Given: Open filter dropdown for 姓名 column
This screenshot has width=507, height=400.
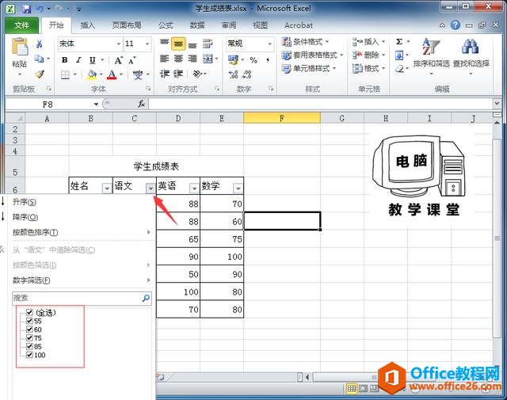Looking at the screenshot, I should tap(107, 188).
